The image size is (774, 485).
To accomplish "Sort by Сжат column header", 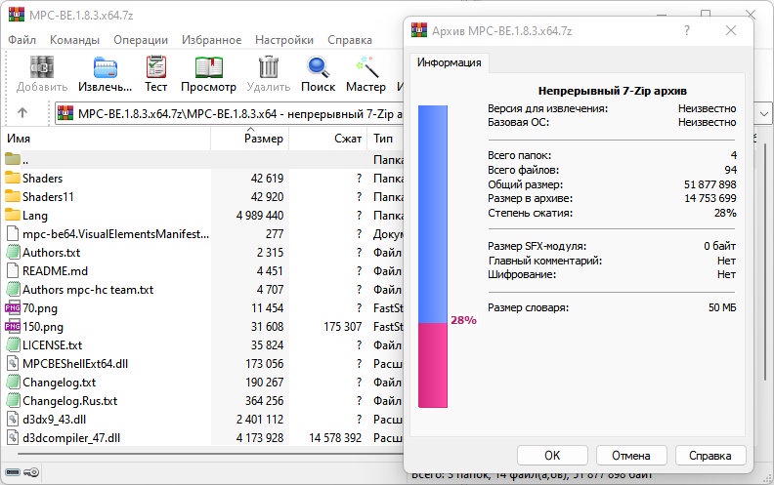I will point(328,139).
